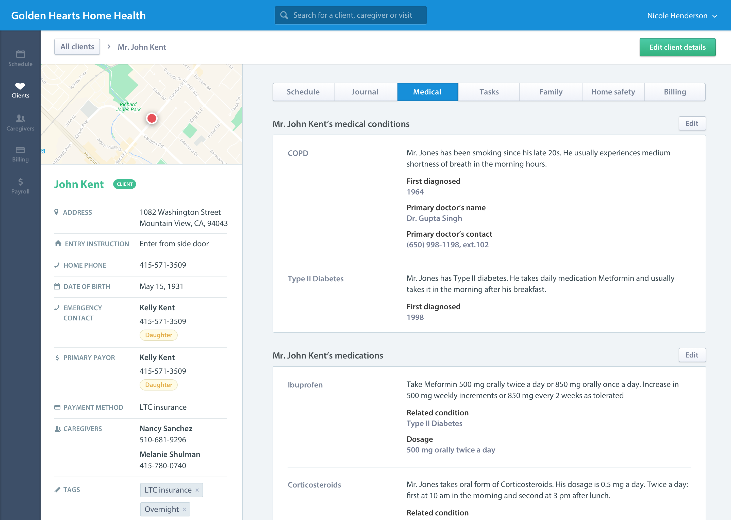Viewport: 731px width, 520px height.
Task: Click the Type II Diabetes condition heading
Action: click(x=315, y=279)
